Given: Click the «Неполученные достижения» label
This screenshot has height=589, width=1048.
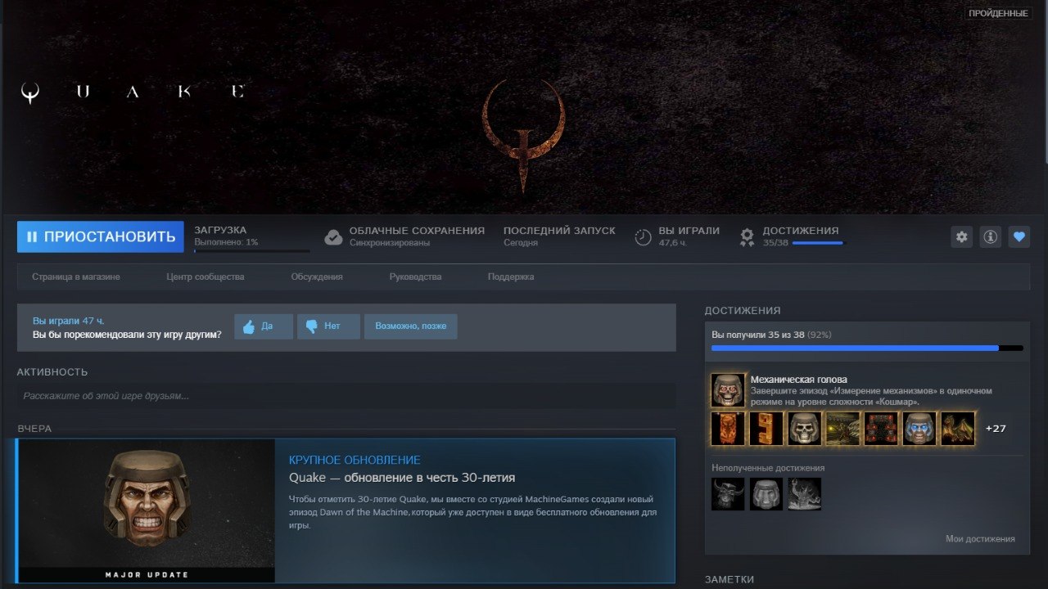Looking at the screenshot, I should coord(768,468).
